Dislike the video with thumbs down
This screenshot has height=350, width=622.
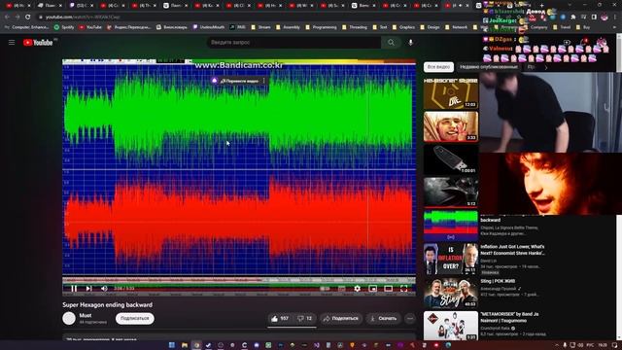point(304,318)
